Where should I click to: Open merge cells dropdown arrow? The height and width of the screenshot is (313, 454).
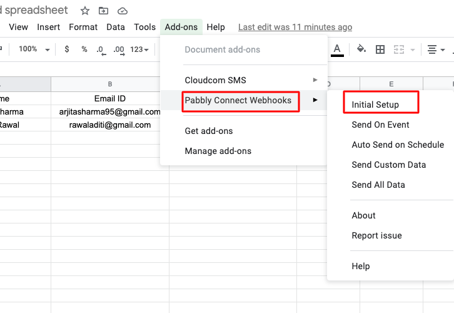point(413,50)
